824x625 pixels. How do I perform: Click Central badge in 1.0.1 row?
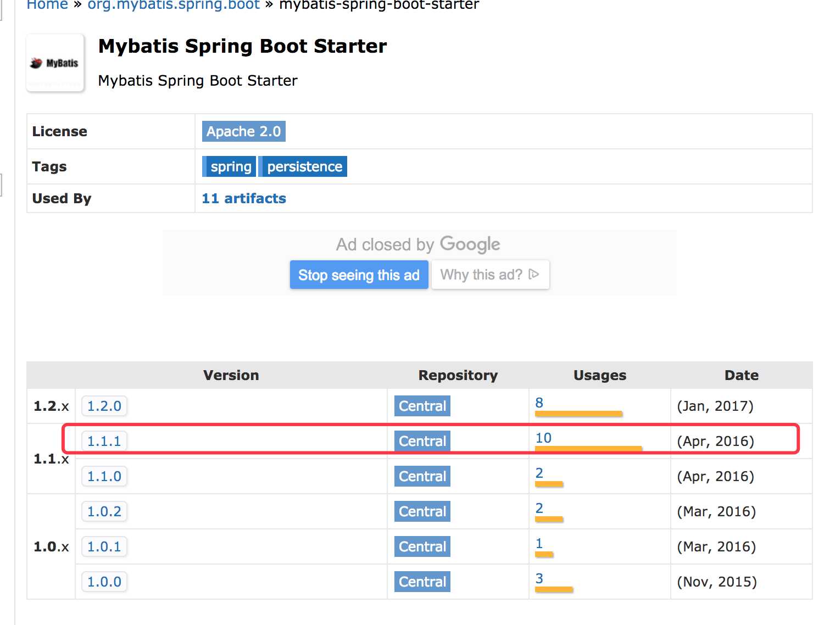point(422,546)
